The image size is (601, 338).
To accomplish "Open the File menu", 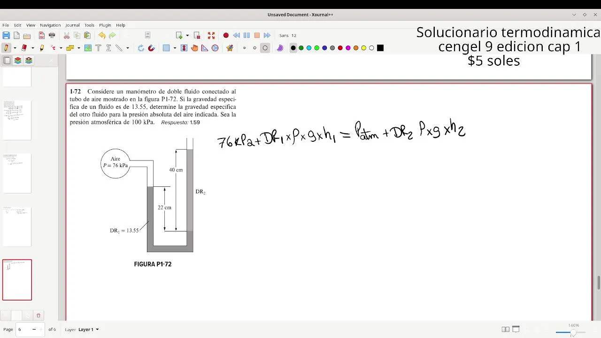I will pyautogui.click(x=6, y=25).
